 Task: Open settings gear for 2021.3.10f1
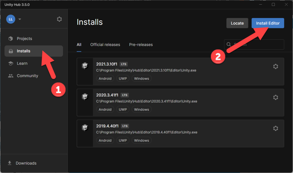click(276, 66)
